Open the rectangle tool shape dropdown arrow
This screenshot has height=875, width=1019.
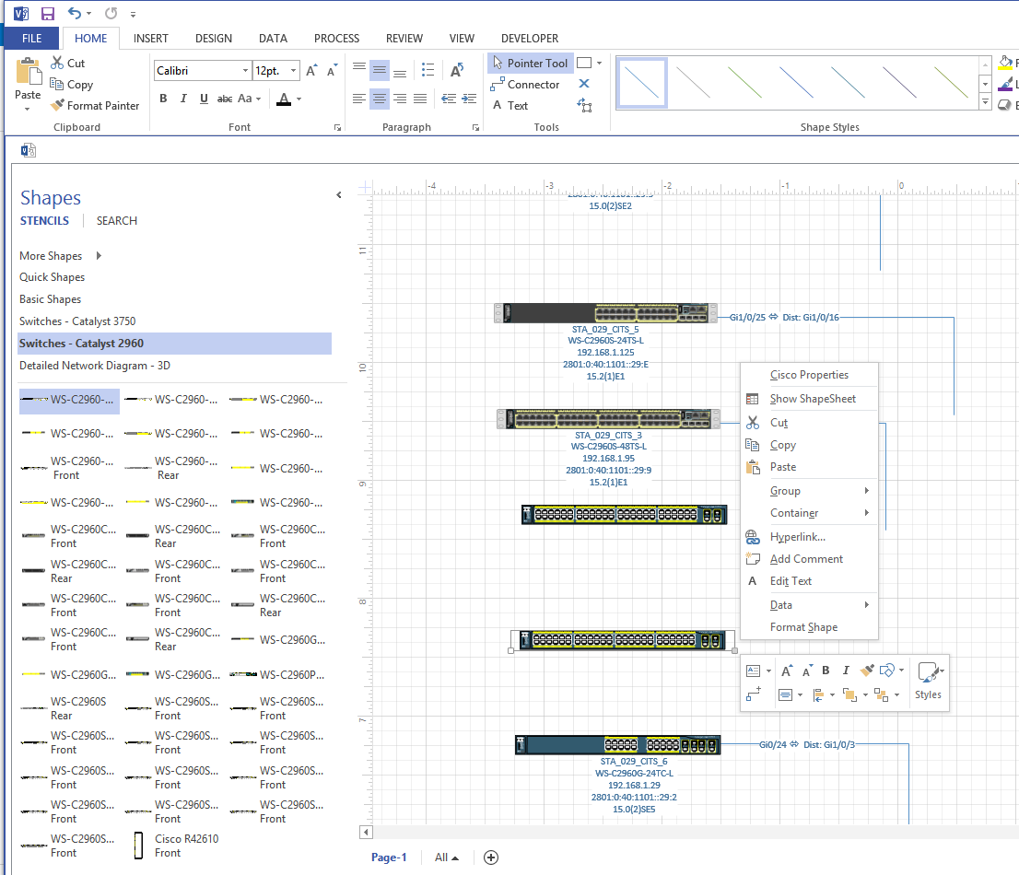(599, 63)
